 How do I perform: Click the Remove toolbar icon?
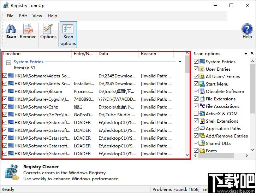[x=28, y=29]
